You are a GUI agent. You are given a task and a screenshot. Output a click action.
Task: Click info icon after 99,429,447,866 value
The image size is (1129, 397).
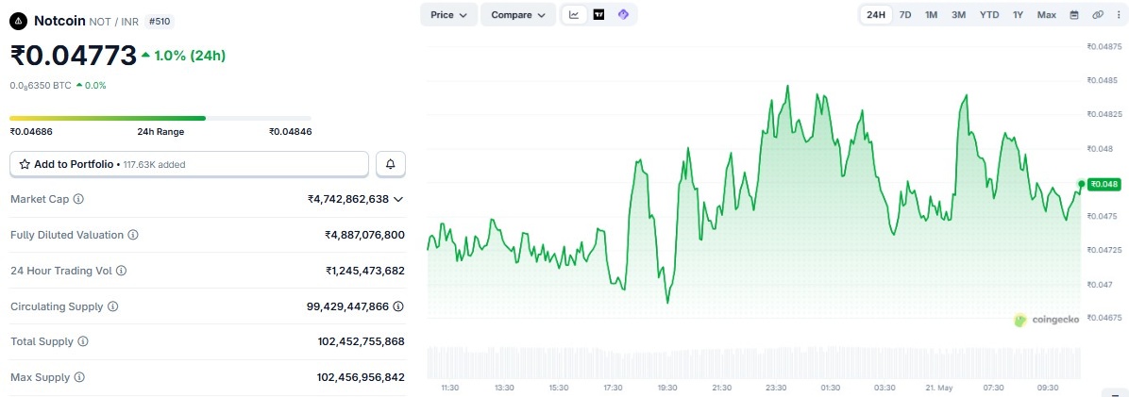coord(398,307)
